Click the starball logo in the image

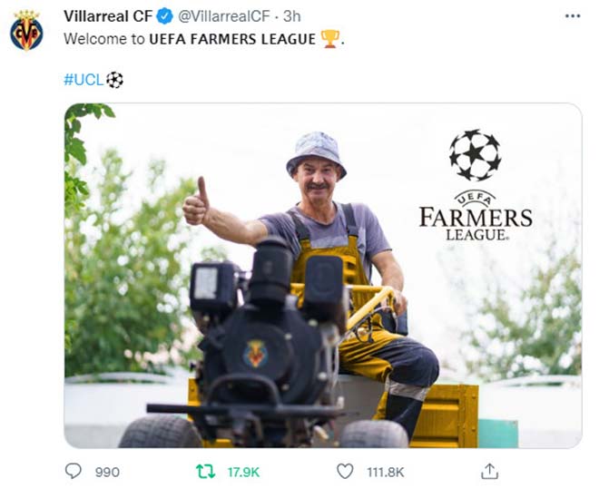tap(476, 154)
